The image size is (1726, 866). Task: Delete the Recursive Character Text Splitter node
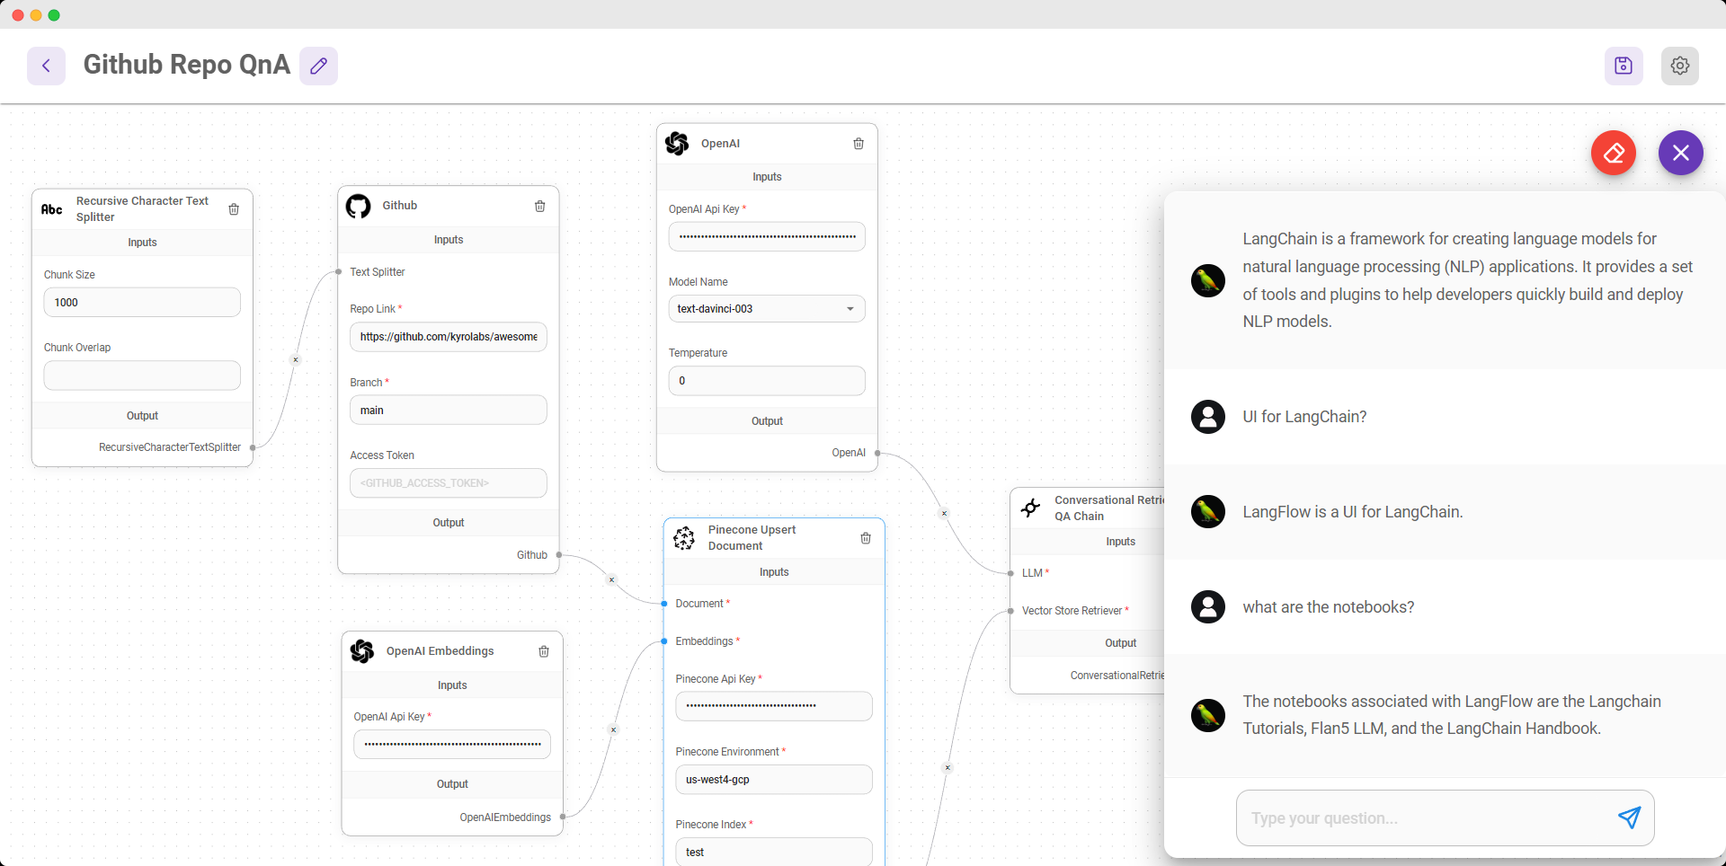click(234, 209)
